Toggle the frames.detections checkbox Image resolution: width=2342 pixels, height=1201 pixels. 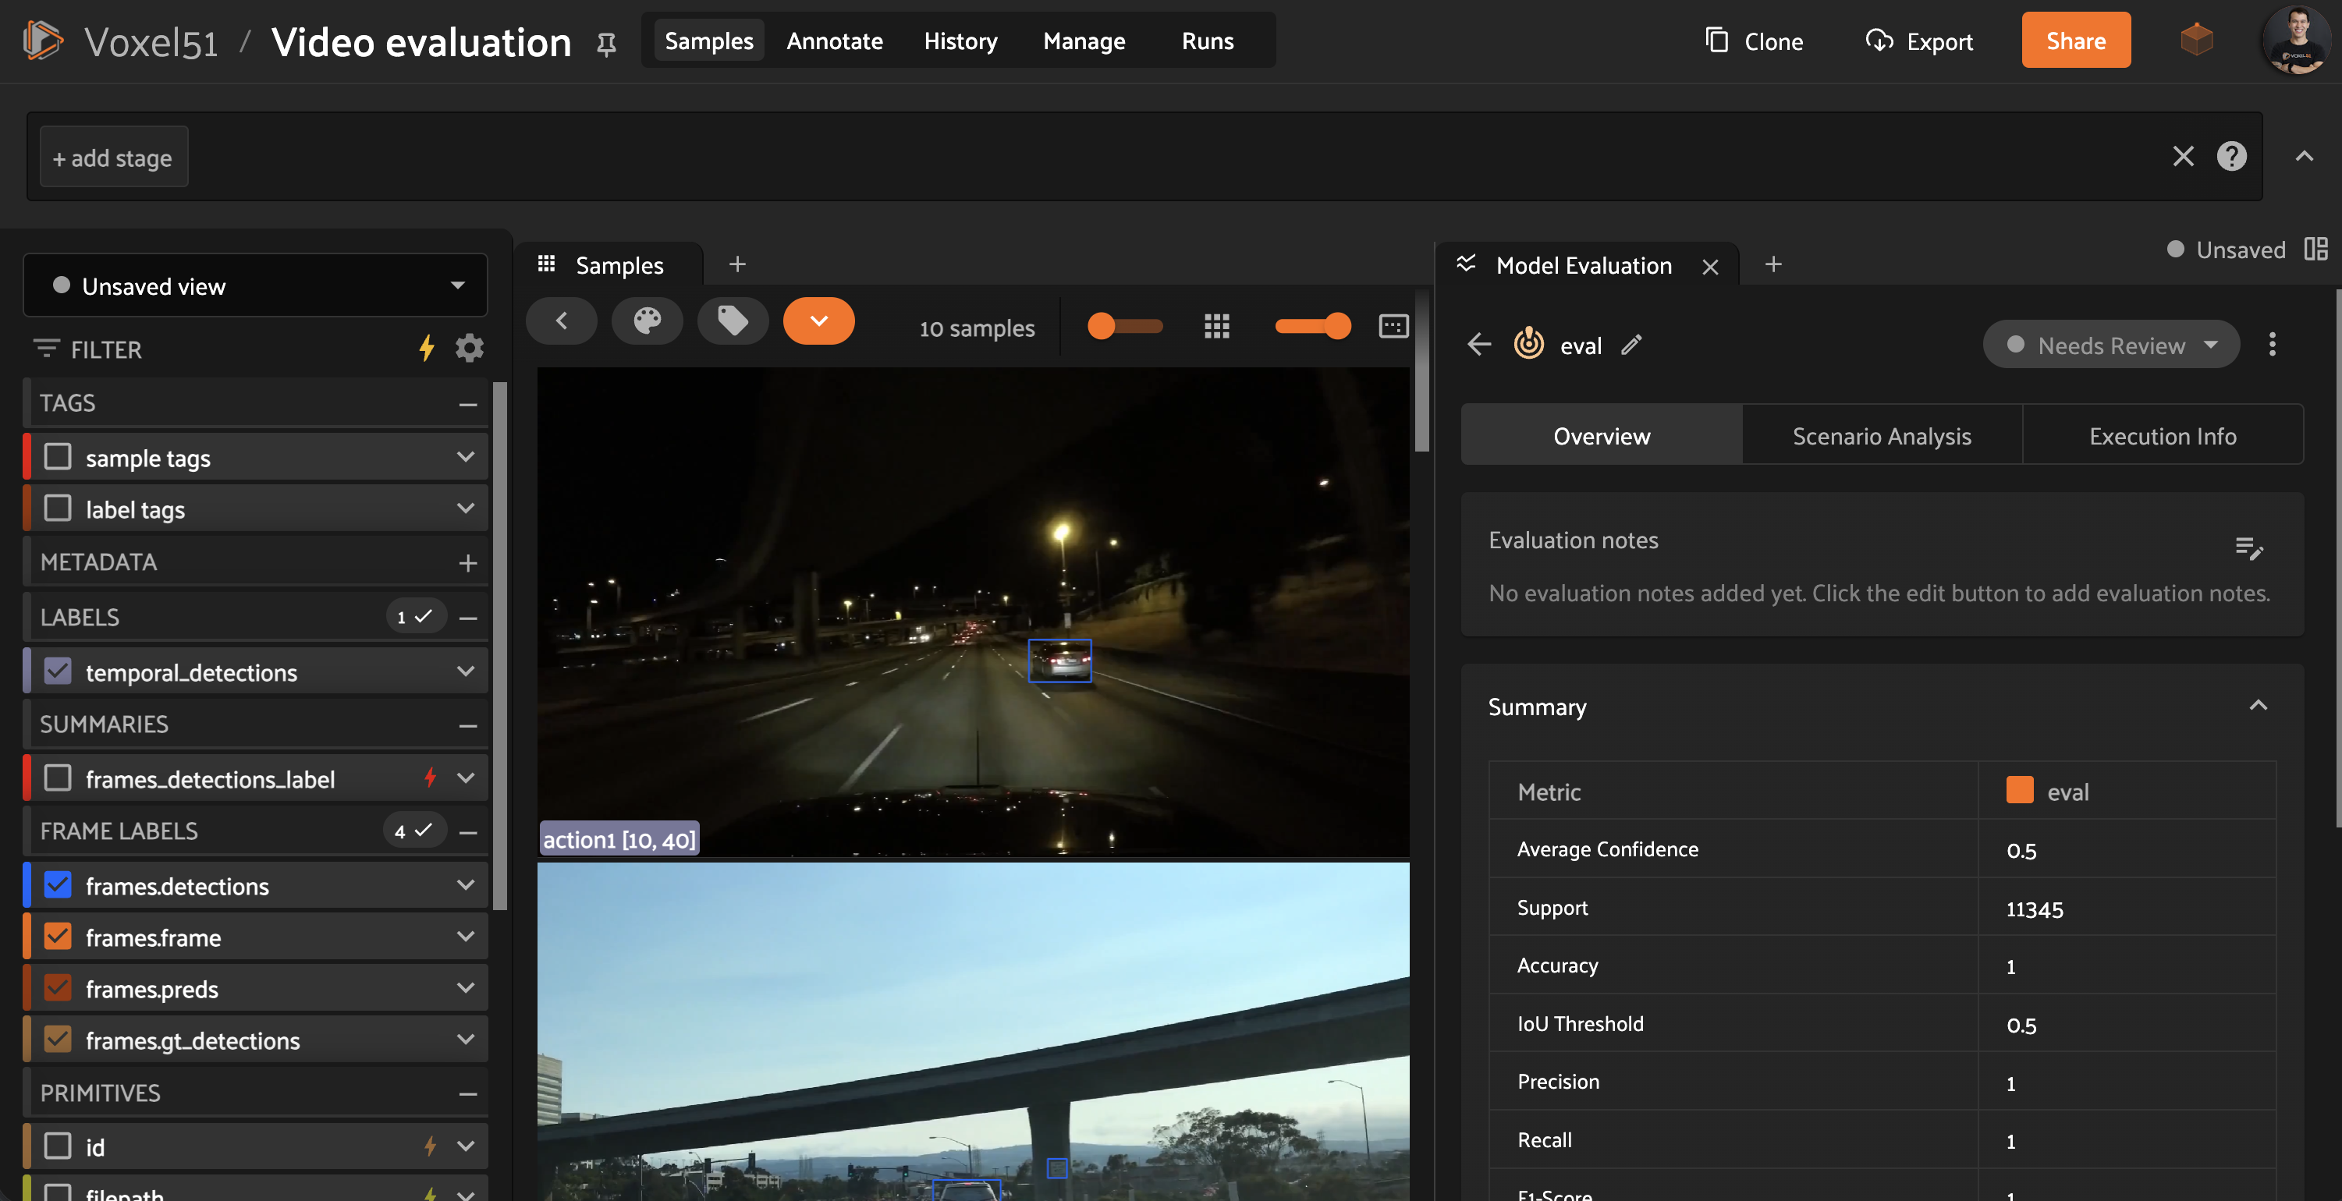pos(59,884)
